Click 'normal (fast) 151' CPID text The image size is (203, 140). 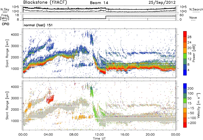click(38, 25)
